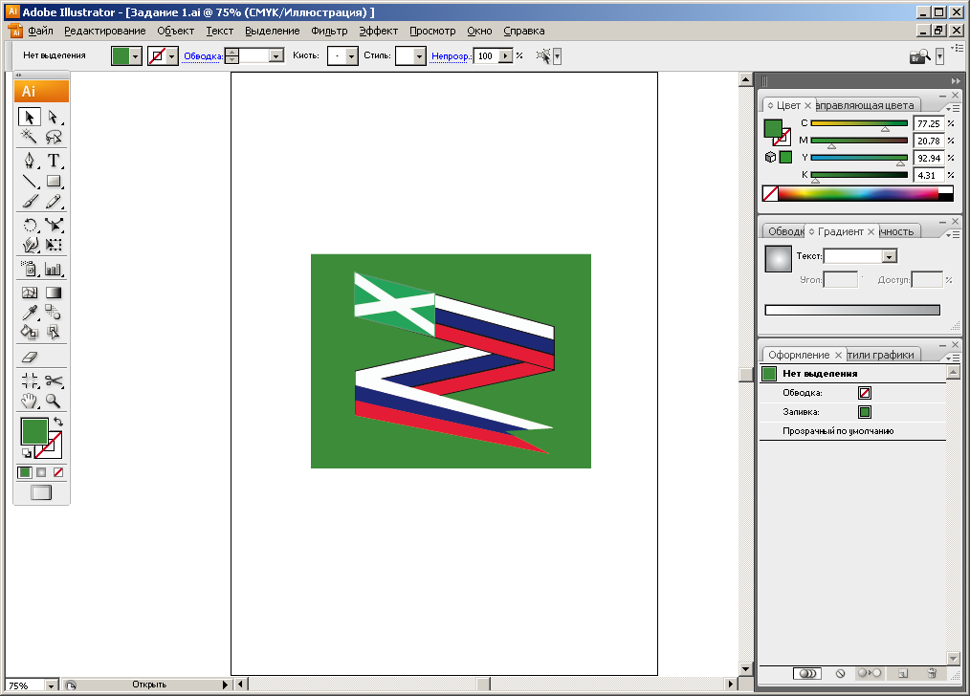Open the stroke color dropdown in control bar

coord(172,56)
